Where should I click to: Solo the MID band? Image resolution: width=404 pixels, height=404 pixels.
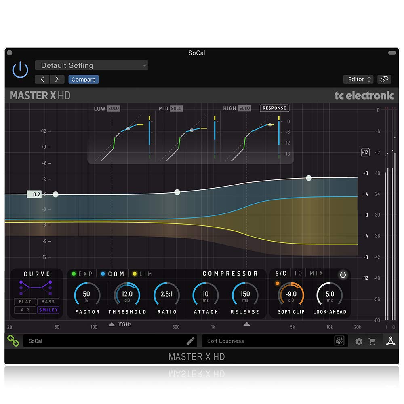click(x=176, y=108)
